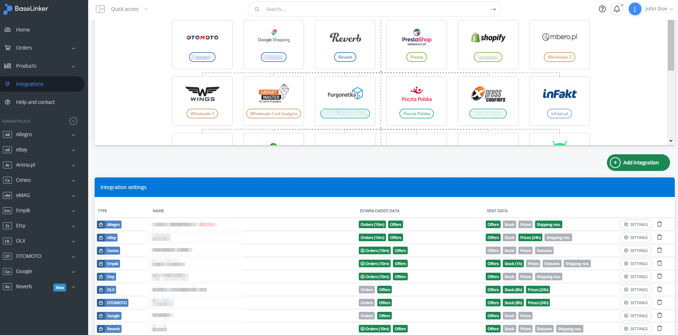The width and height of the screenshot is (678, 335).
Task: Open SETTINGS for Etsy integration
Action: tap(636, 277)
